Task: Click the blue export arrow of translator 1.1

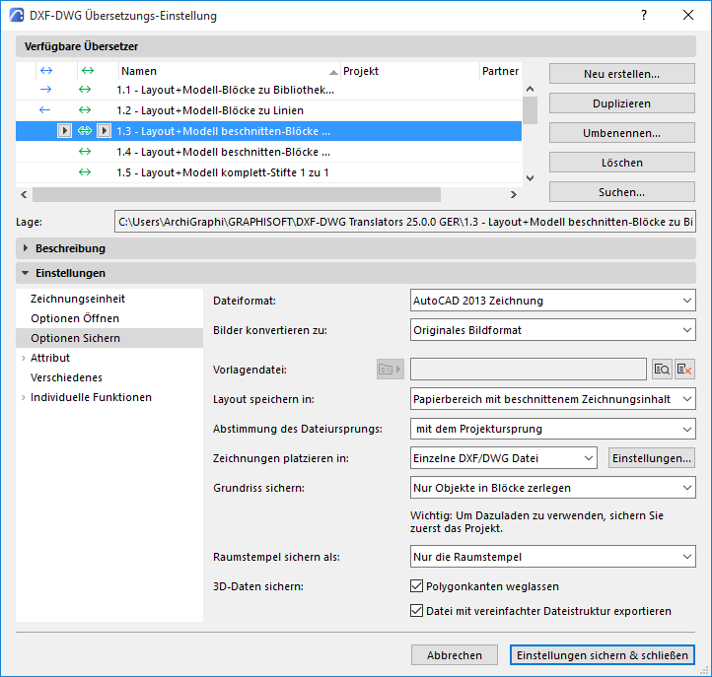Action: pyautogui.click(x=46, y=90)
